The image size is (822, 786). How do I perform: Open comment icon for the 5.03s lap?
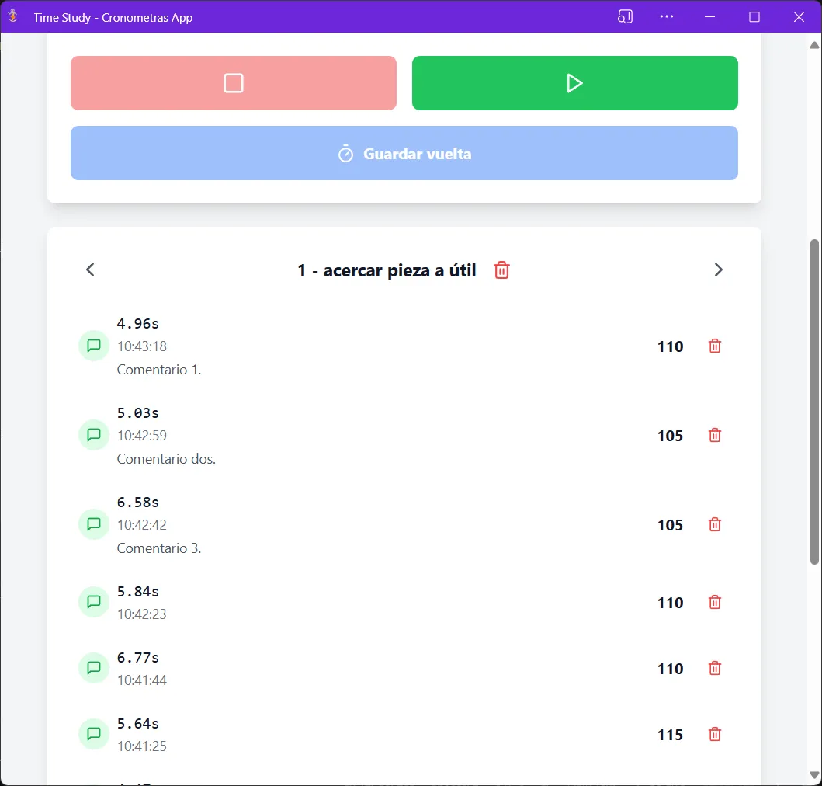tap(94, 435)
